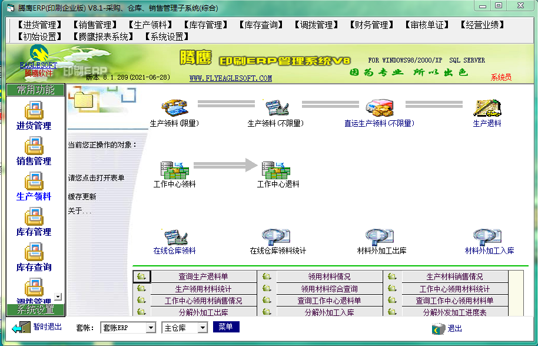The height and width of the screenshot is (346, 538).
Task: Click the folder image in the left panel
Action: [x=83, y=101]
